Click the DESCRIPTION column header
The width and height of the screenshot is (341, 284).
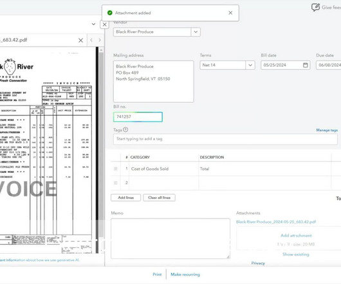[x=212, y=157]
